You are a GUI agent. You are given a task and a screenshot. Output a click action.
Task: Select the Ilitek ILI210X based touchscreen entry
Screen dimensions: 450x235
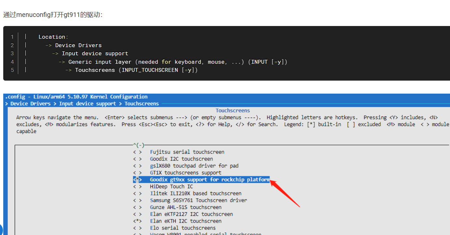(196, 193)
